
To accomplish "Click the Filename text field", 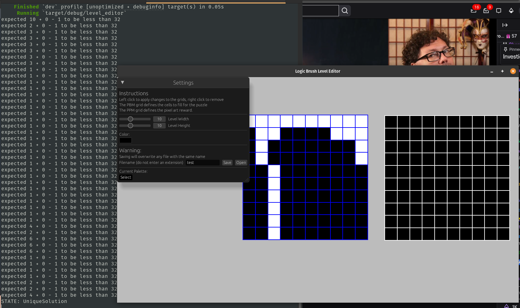I will (202, 163).
